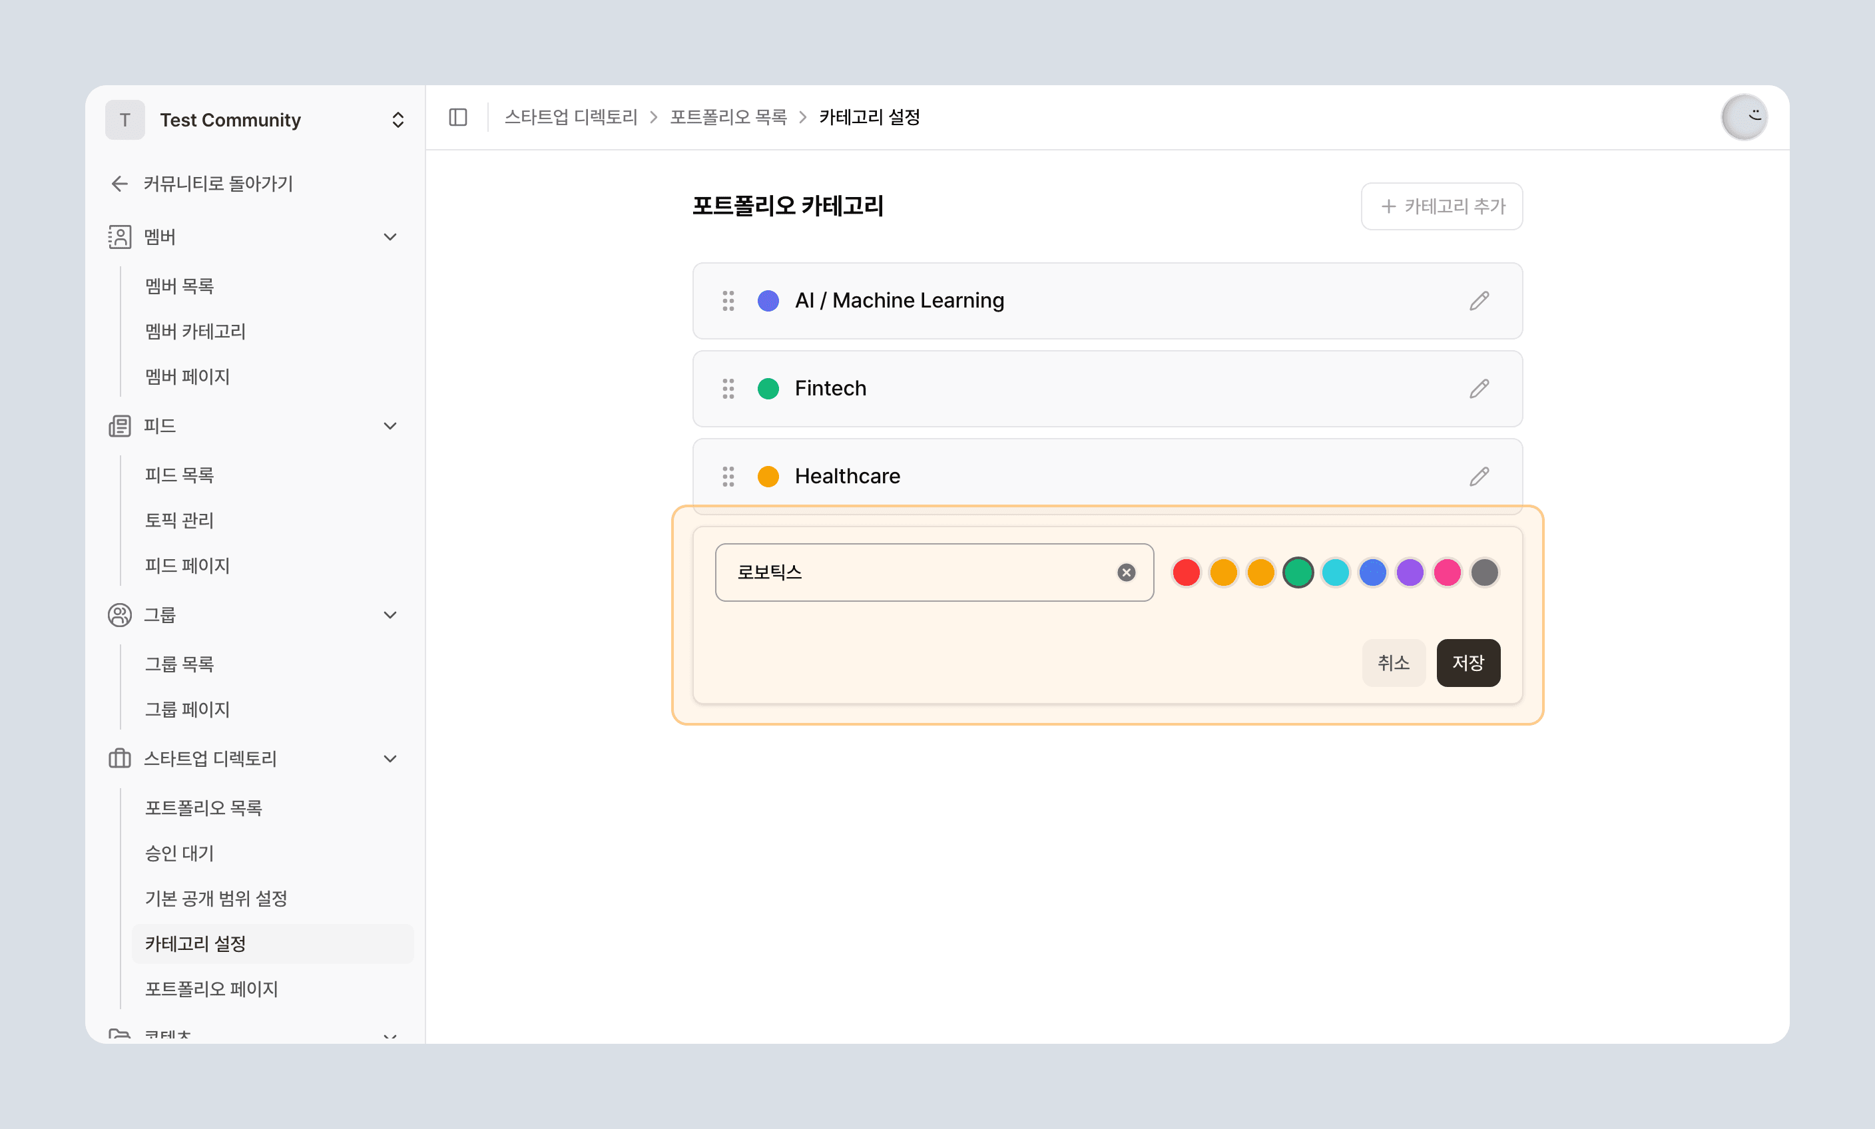Click the 로보틱스 category name field
Image resolution: width=1875 pixels, height=1129 pixels.
point(934,572)
